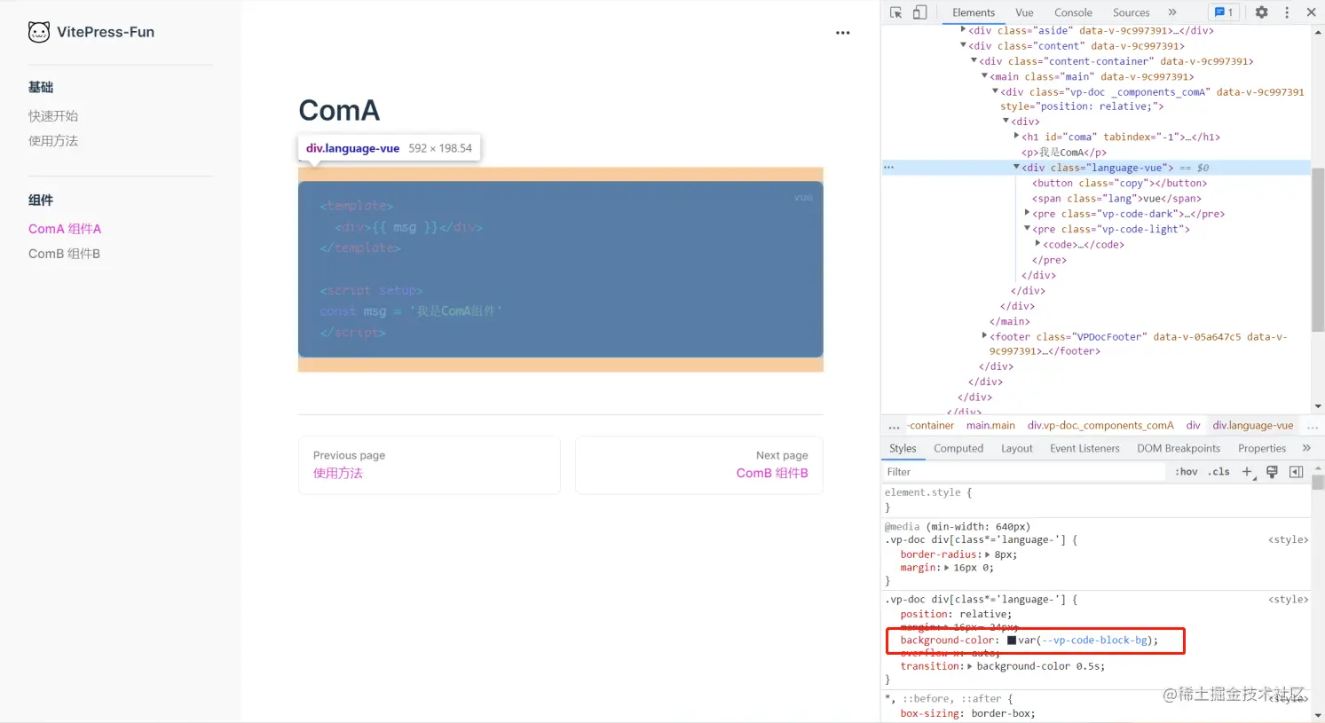
Task: Open the three-dot menu above the page
Action: (x=843, y=33)
